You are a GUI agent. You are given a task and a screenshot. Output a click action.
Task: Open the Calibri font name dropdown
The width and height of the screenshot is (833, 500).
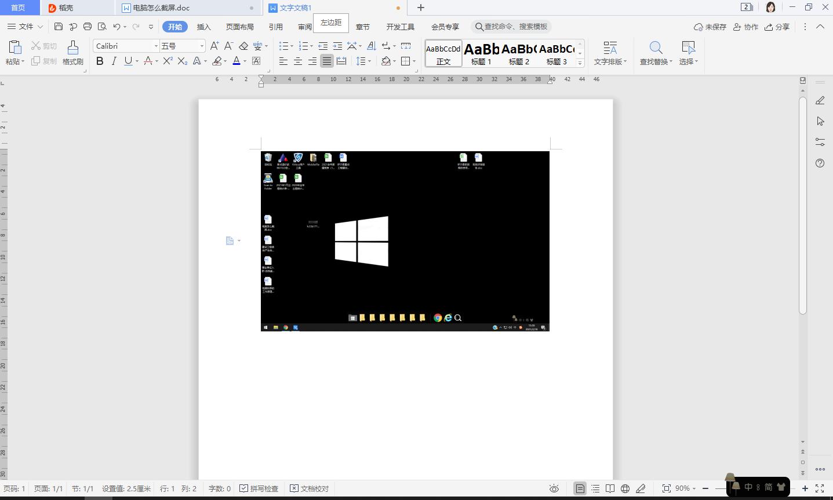click(156, 46)
